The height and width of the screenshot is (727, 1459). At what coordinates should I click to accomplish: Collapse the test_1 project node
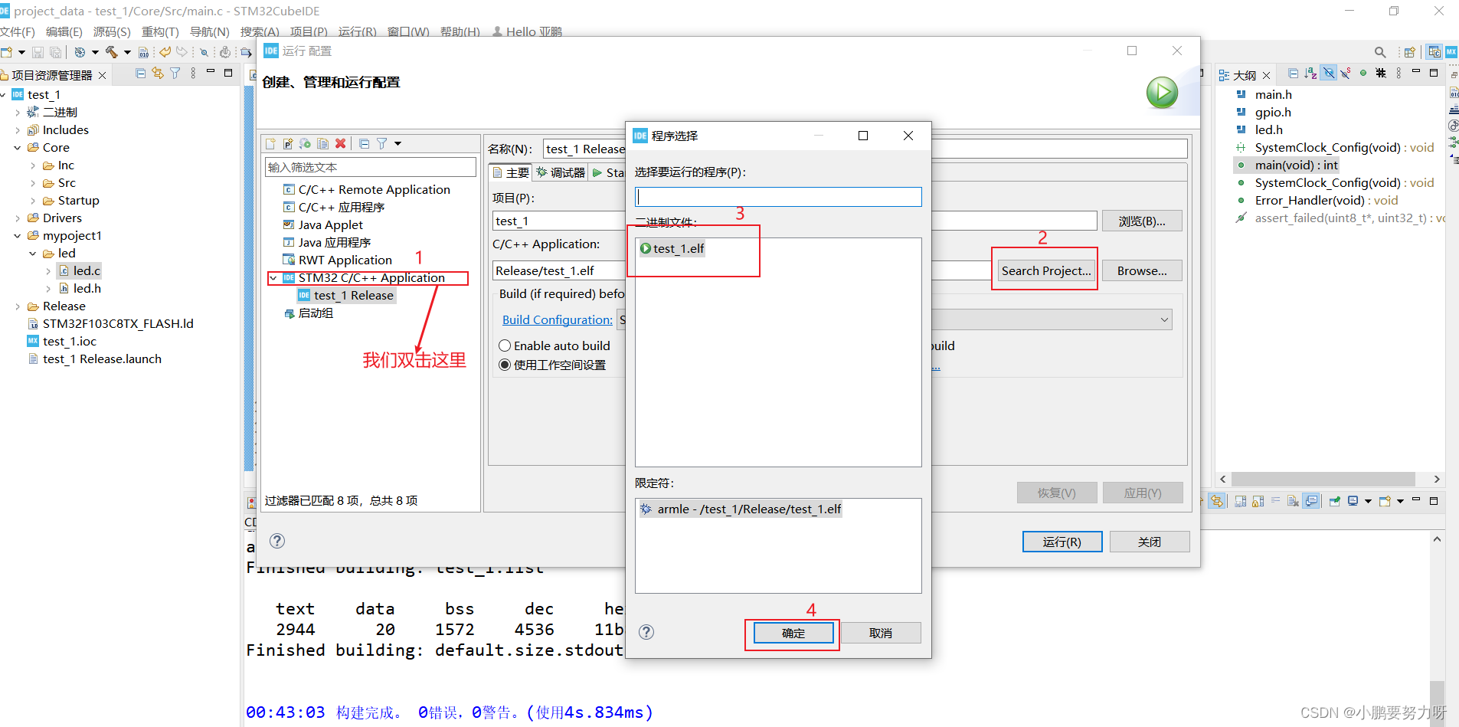(x=4, y=95)
